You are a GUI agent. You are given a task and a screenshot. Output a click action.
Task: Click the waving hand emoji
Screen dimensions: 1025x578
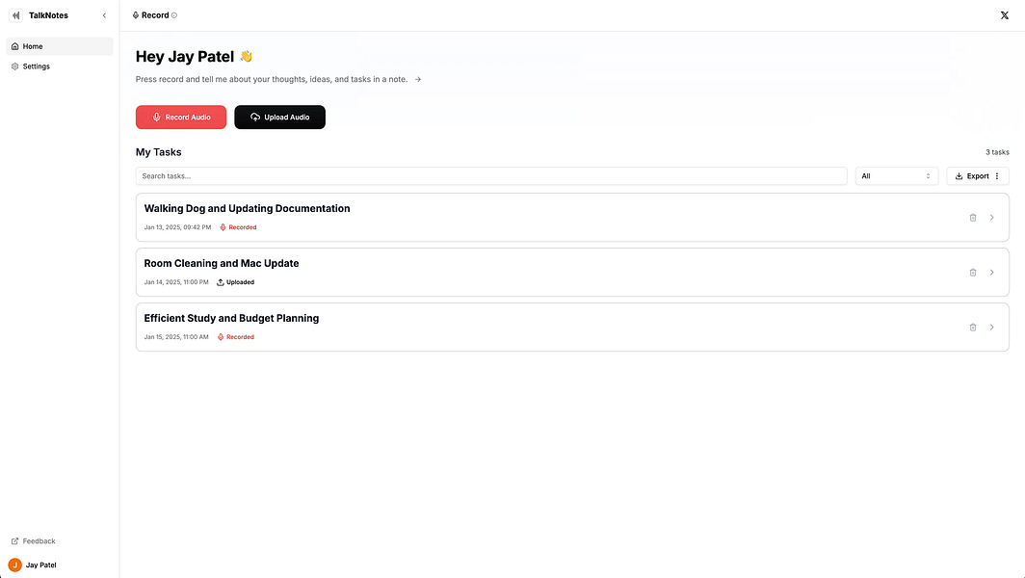coord(246,56)
